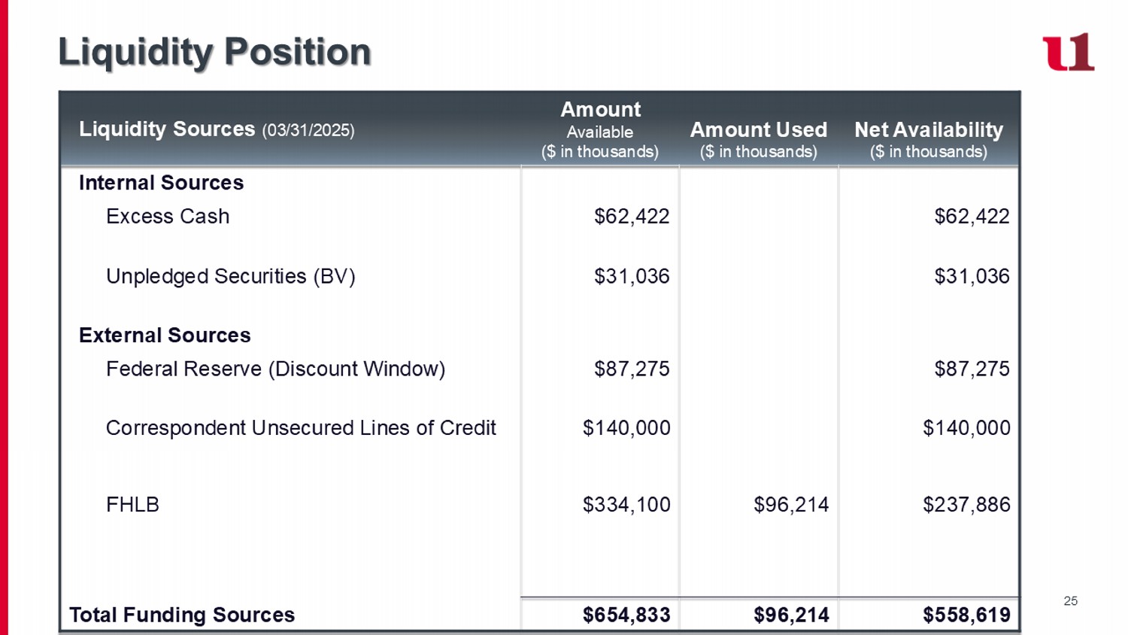The width and height of the screenshot is (1128, 635).
Task: Select the Federal Reserve (Discount Window) label
Action: 275,369
